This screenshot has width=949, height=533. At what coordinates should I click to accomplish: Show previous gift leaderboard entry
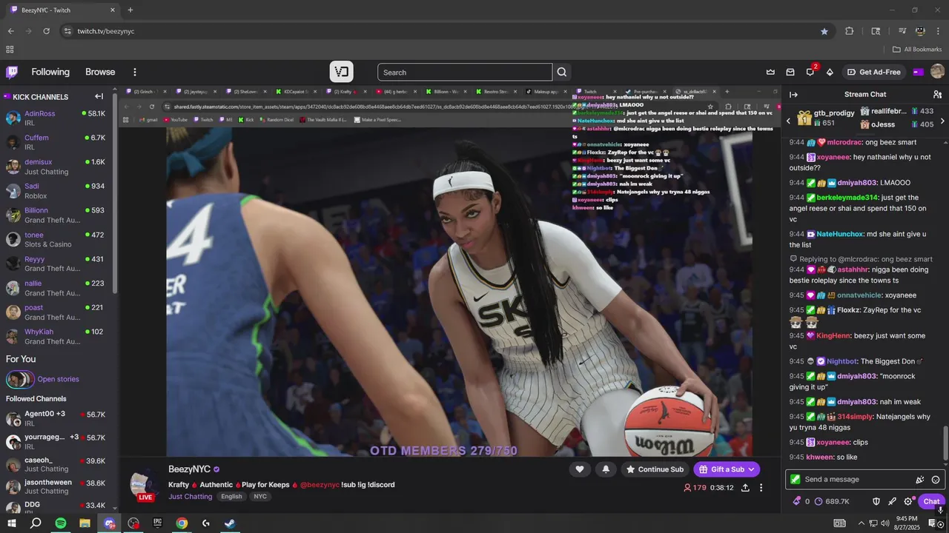[789, 121]
